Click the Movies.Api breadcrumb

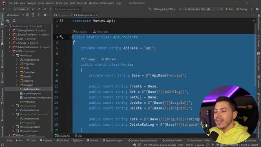62,136
